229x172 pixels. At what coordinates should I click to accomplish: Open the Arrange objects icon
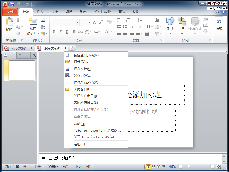point(182,21)
